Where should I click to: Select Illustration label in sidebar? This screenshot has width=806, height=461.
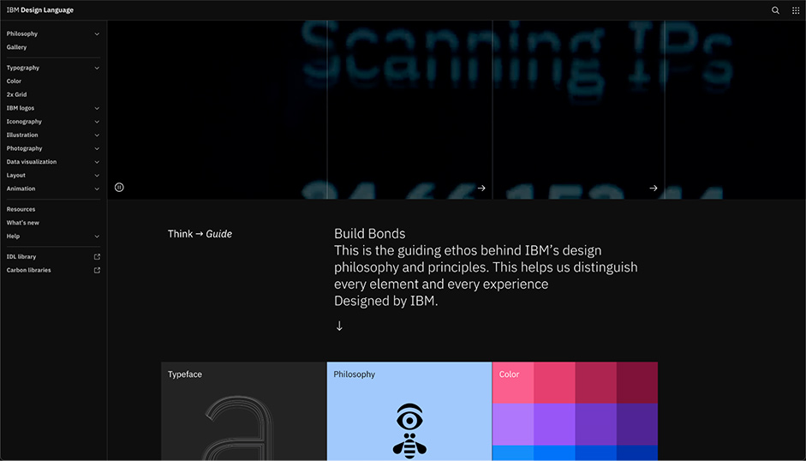22,135
